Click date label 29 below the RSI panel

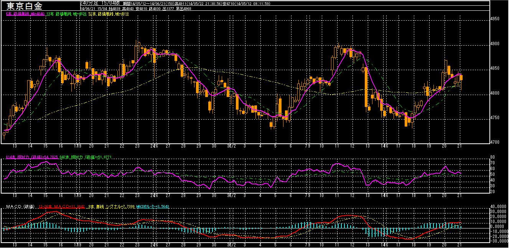click(x=198, y=195)
